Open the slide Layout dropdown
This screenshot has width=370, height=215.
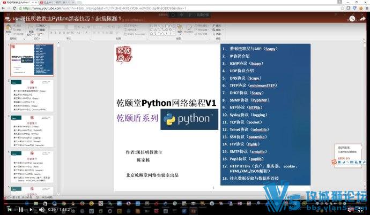click(41, 26)
